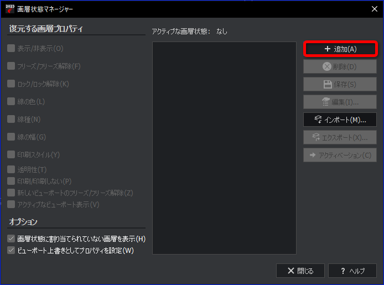Click the import layers icon on インポート

click(318, 120)
